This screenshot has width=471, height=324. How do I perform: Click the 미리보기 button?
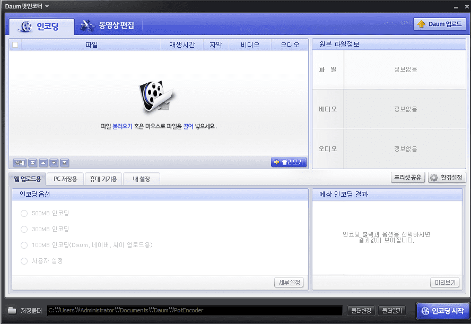[445, 283]
